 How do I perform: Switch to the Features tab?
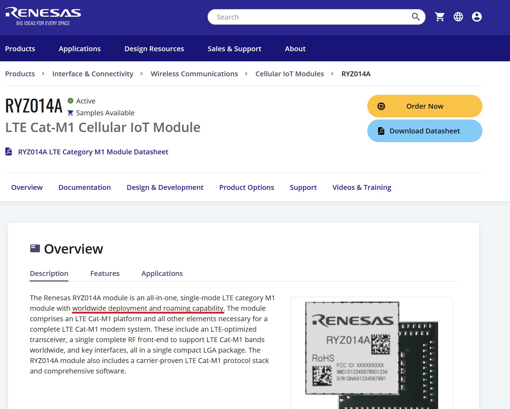105,273
